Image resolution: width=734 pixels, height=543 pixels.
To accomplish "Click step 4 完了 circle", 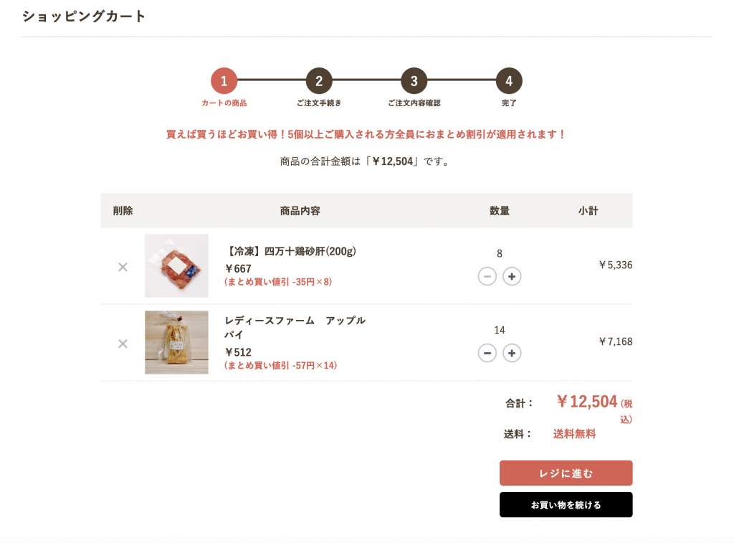I will pyautogui.click(x=509, y=81).
